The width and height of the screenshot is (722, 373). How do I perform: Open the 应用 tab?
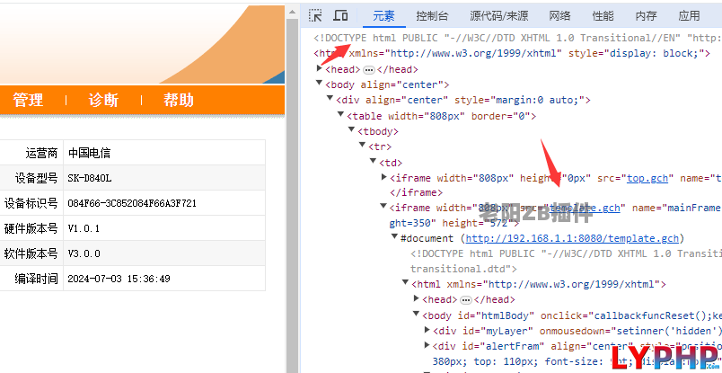[x=689, y=15]
